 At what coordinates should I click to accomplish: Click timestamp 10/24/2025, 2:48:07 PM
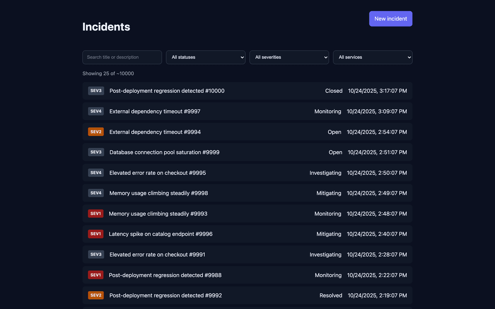[377, 214]
